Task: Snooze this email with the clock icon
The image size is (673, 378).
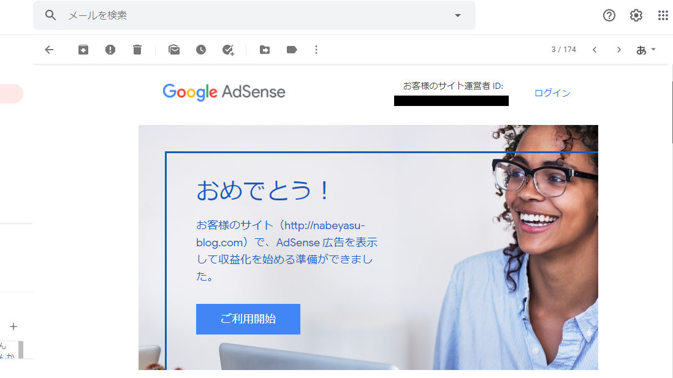Action: tap(201, 50)
